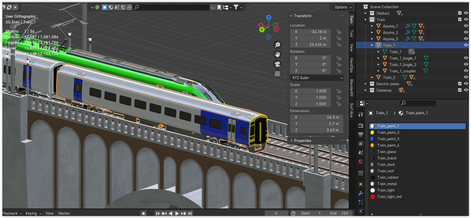Click the bookmark icon in header

219,7
